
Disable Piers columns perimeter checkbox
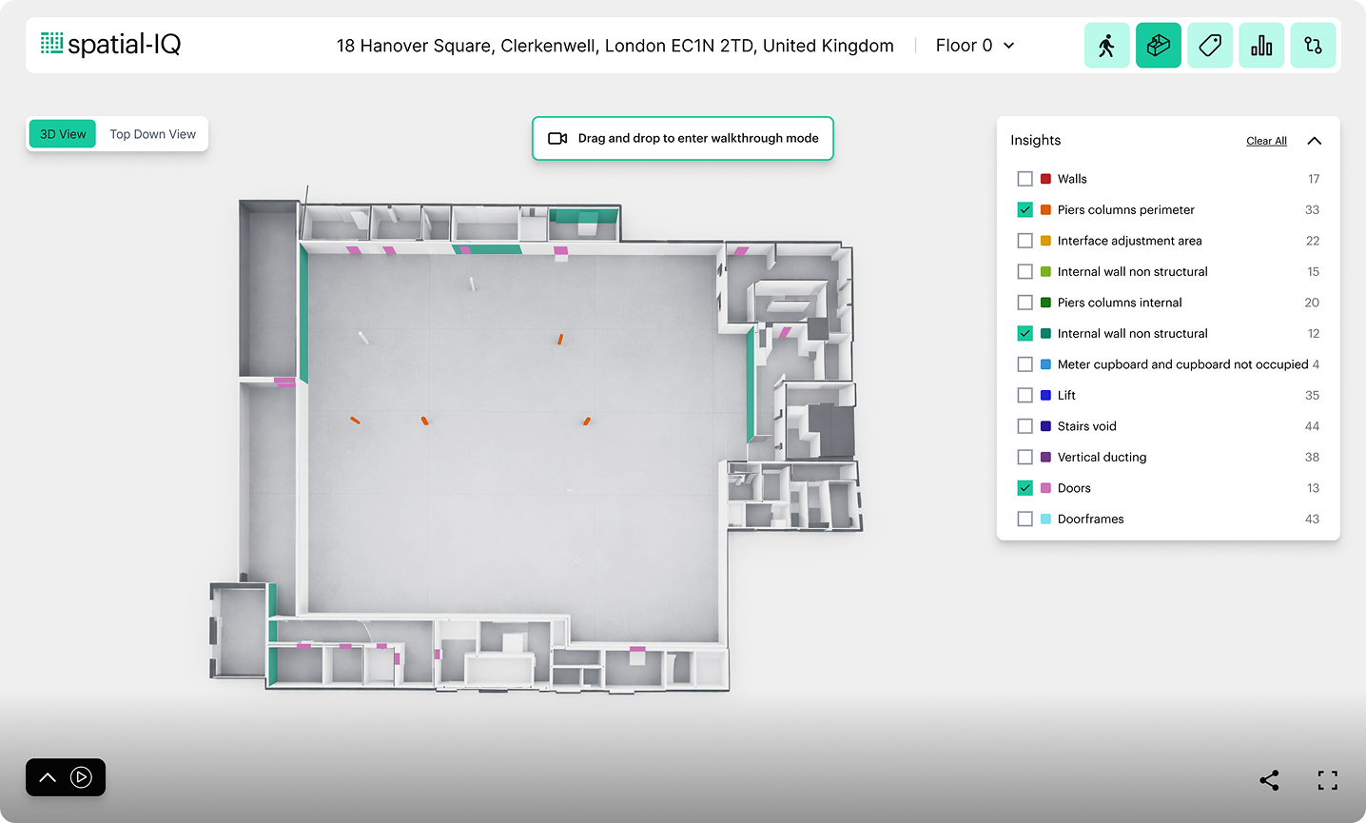point(1024,209)
